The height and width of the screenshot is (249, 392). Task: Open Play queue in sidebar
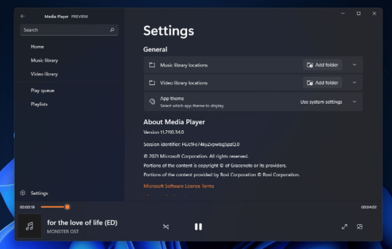point(43,90)
